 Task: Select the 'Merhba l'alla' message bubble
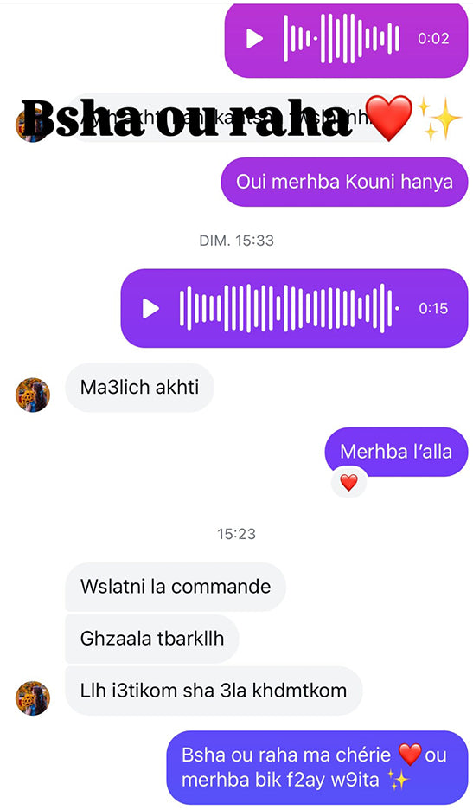396,452
